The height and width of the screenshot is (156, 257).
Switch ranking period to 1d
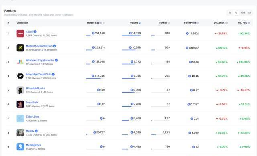click(x=230, y=12)
